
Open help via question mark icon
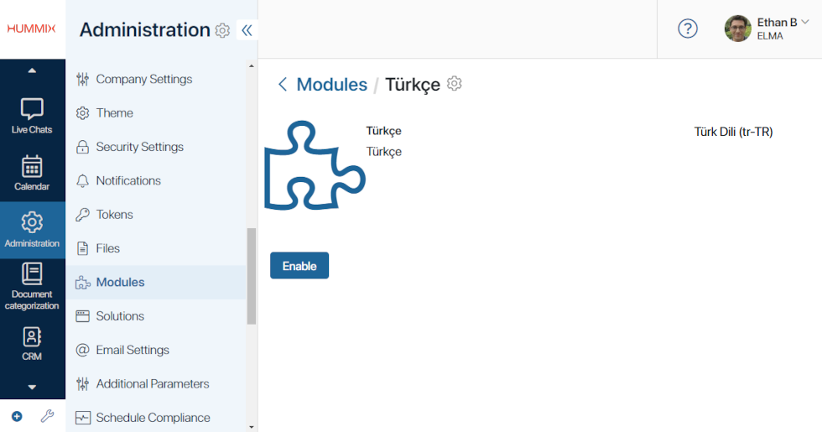pos(687,29)
